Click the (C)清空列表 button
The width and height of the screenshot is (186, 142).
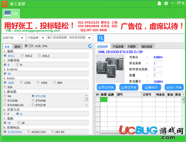point(129,88)
